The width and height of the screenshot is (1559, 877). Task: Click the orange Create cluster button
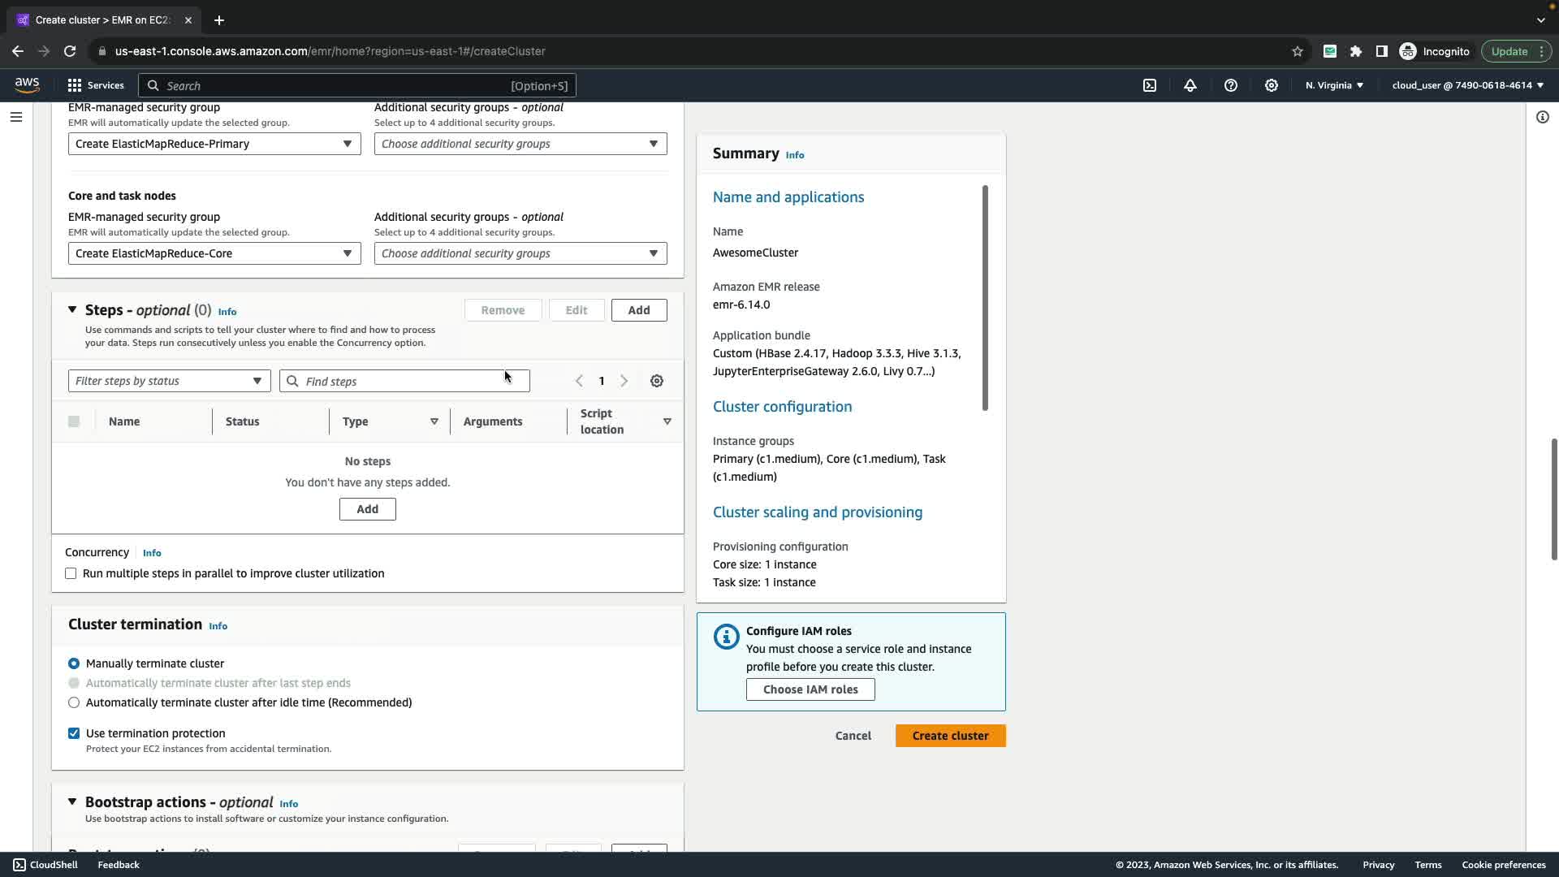(x=950, y=736)
